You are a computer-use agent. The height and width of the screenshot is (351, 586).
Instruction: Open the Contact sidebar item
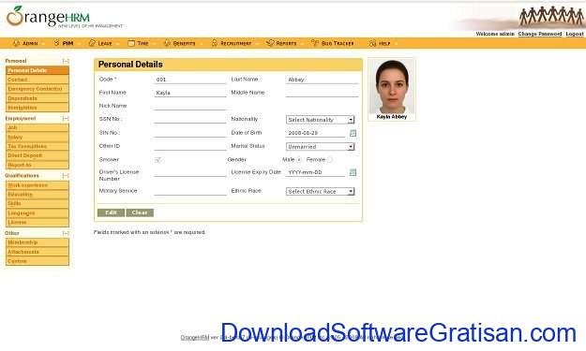coord(38,80)
